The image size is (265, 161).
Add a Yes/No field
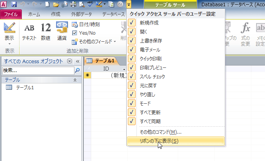click(84, 33)
